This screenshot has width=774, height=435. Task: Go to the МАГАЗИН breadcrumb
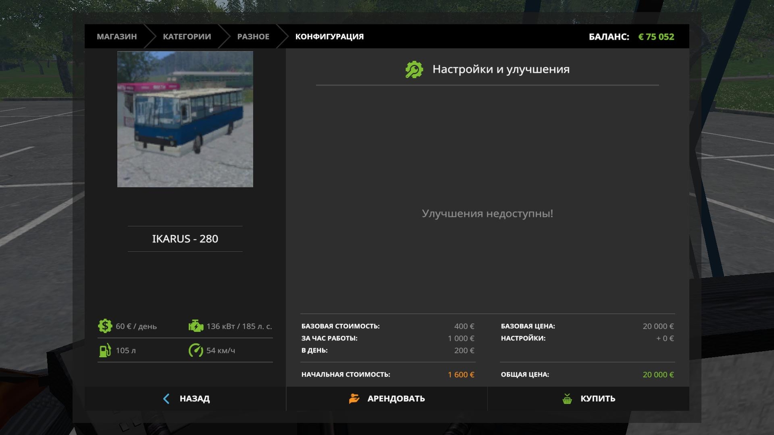tap(117, 37)
